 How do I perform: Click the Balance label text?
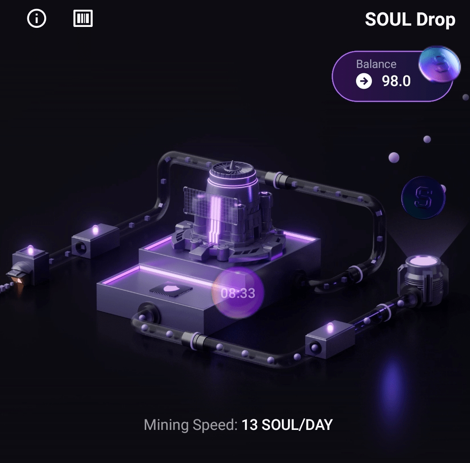(x=376, y=64)
